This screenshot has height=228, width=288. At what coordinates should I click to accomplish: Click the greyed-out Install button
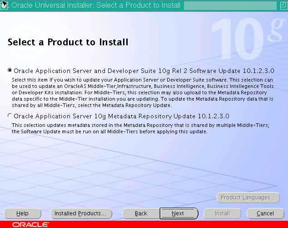(222, 213)
